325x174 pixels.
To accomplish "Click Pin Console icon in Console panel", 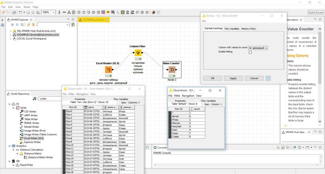I will 295,147.
